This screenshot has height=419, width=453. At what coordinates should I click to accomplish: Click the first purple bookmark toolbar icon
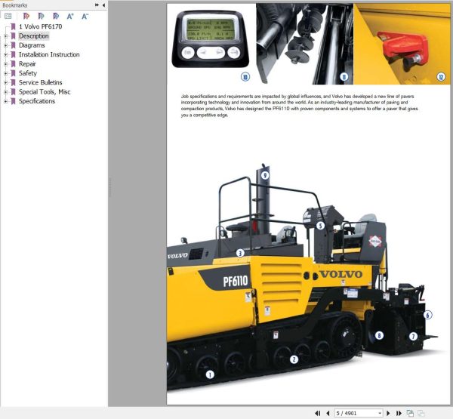[26, 16]
